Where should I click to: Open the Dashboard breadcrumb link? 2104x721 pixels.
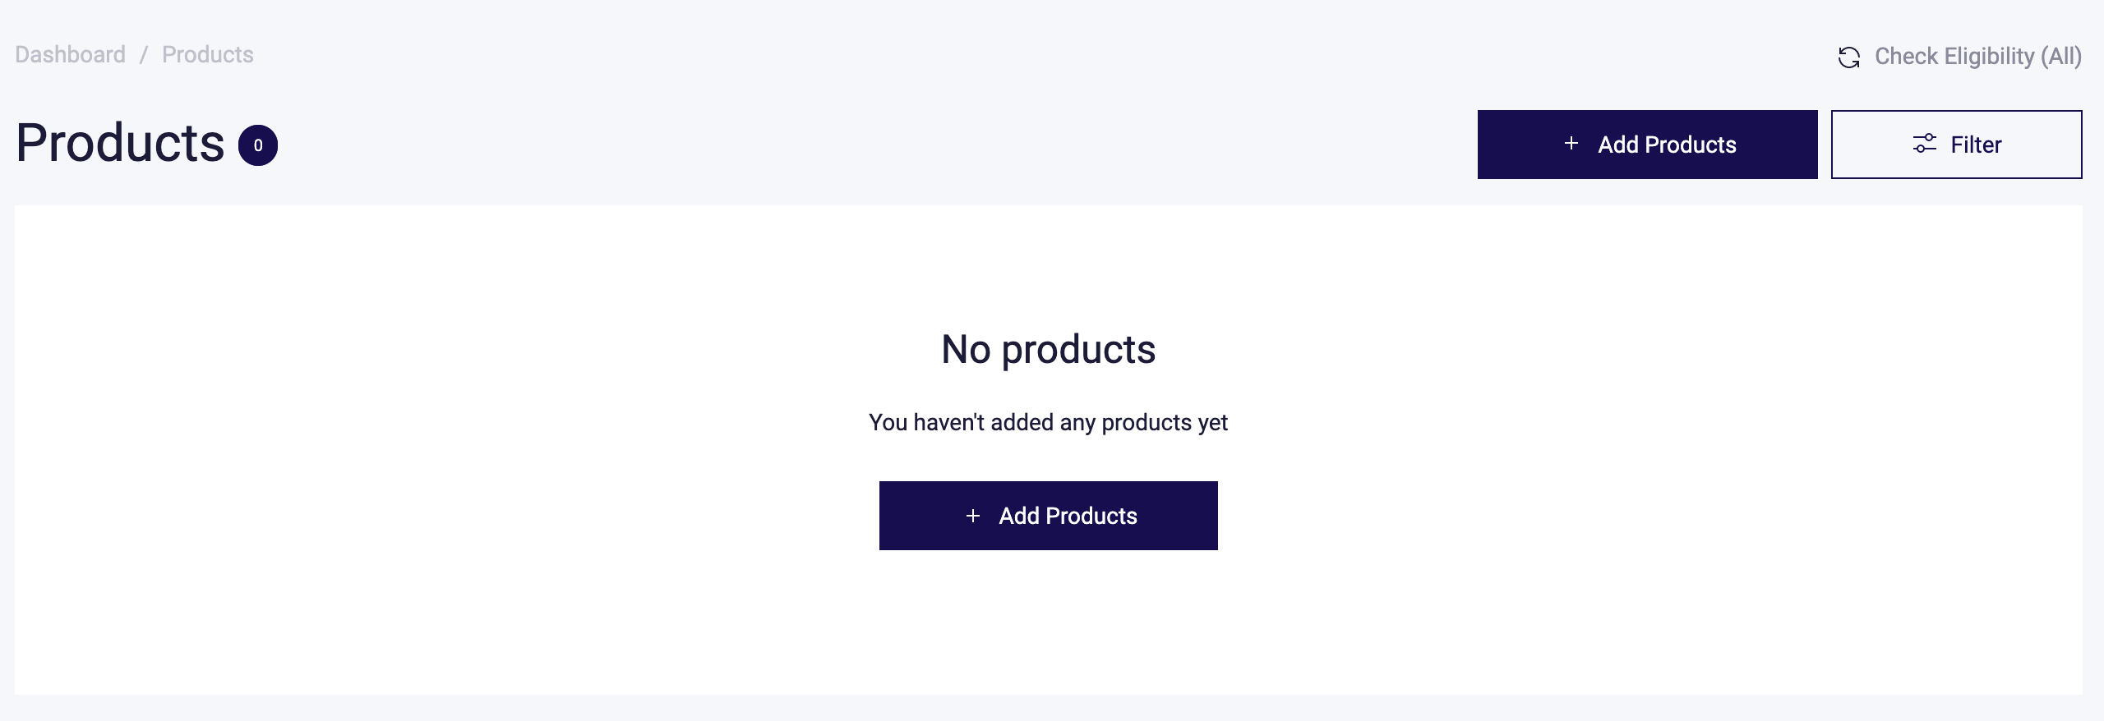(70, 55)
